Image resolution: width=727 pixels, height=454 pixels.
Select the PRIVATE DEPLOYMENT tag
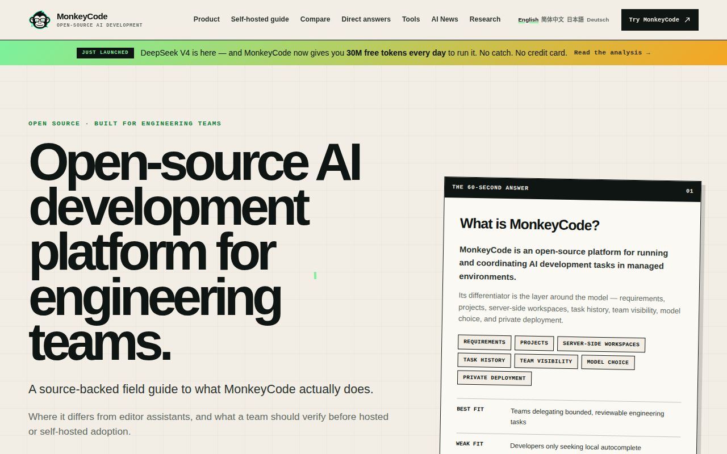point(494,378)
